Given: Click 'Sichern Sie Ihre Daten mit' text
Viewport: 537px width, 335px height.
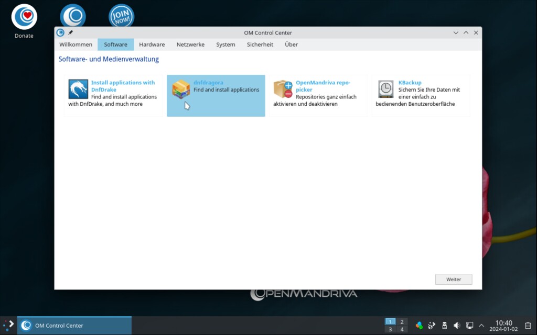Looking at the screenshot, I should click(429, 90).
